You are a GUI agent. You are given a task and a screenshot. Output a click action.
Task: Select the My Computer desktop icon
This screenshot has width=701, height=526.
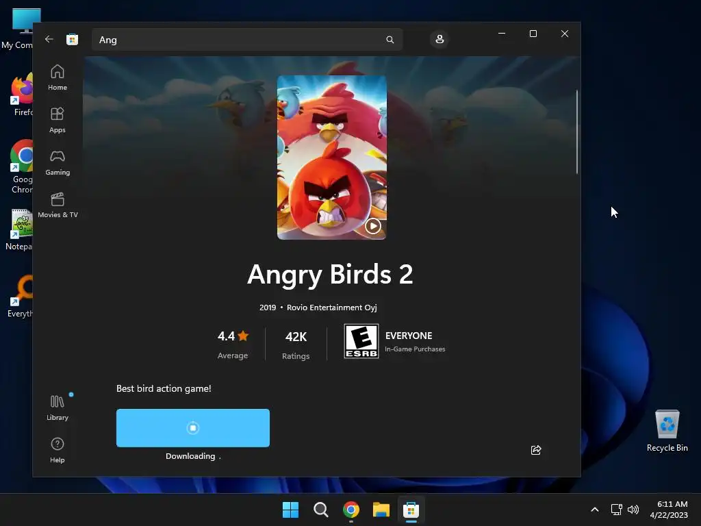pos(18,29)
